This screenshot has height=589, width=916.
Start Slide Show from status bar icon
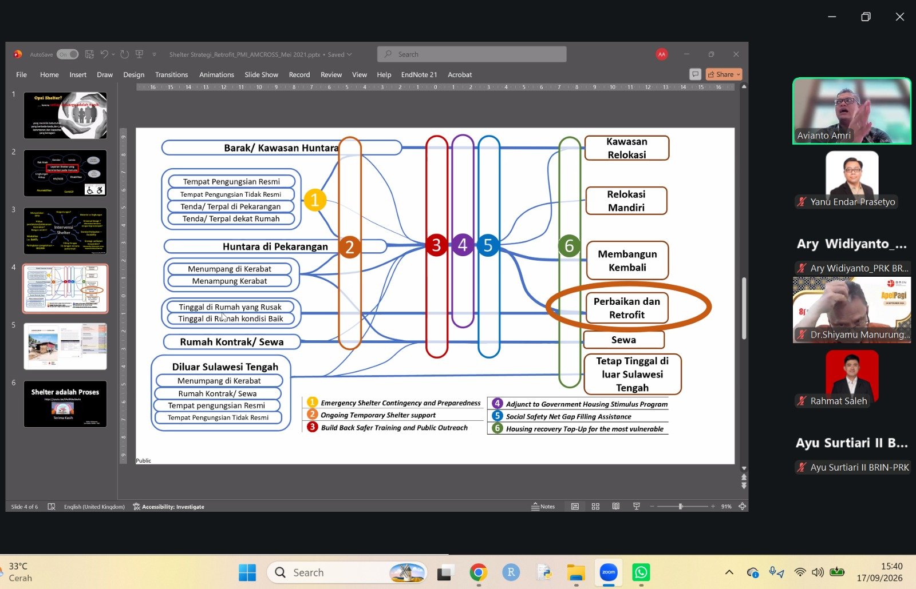tap(636, 507)
